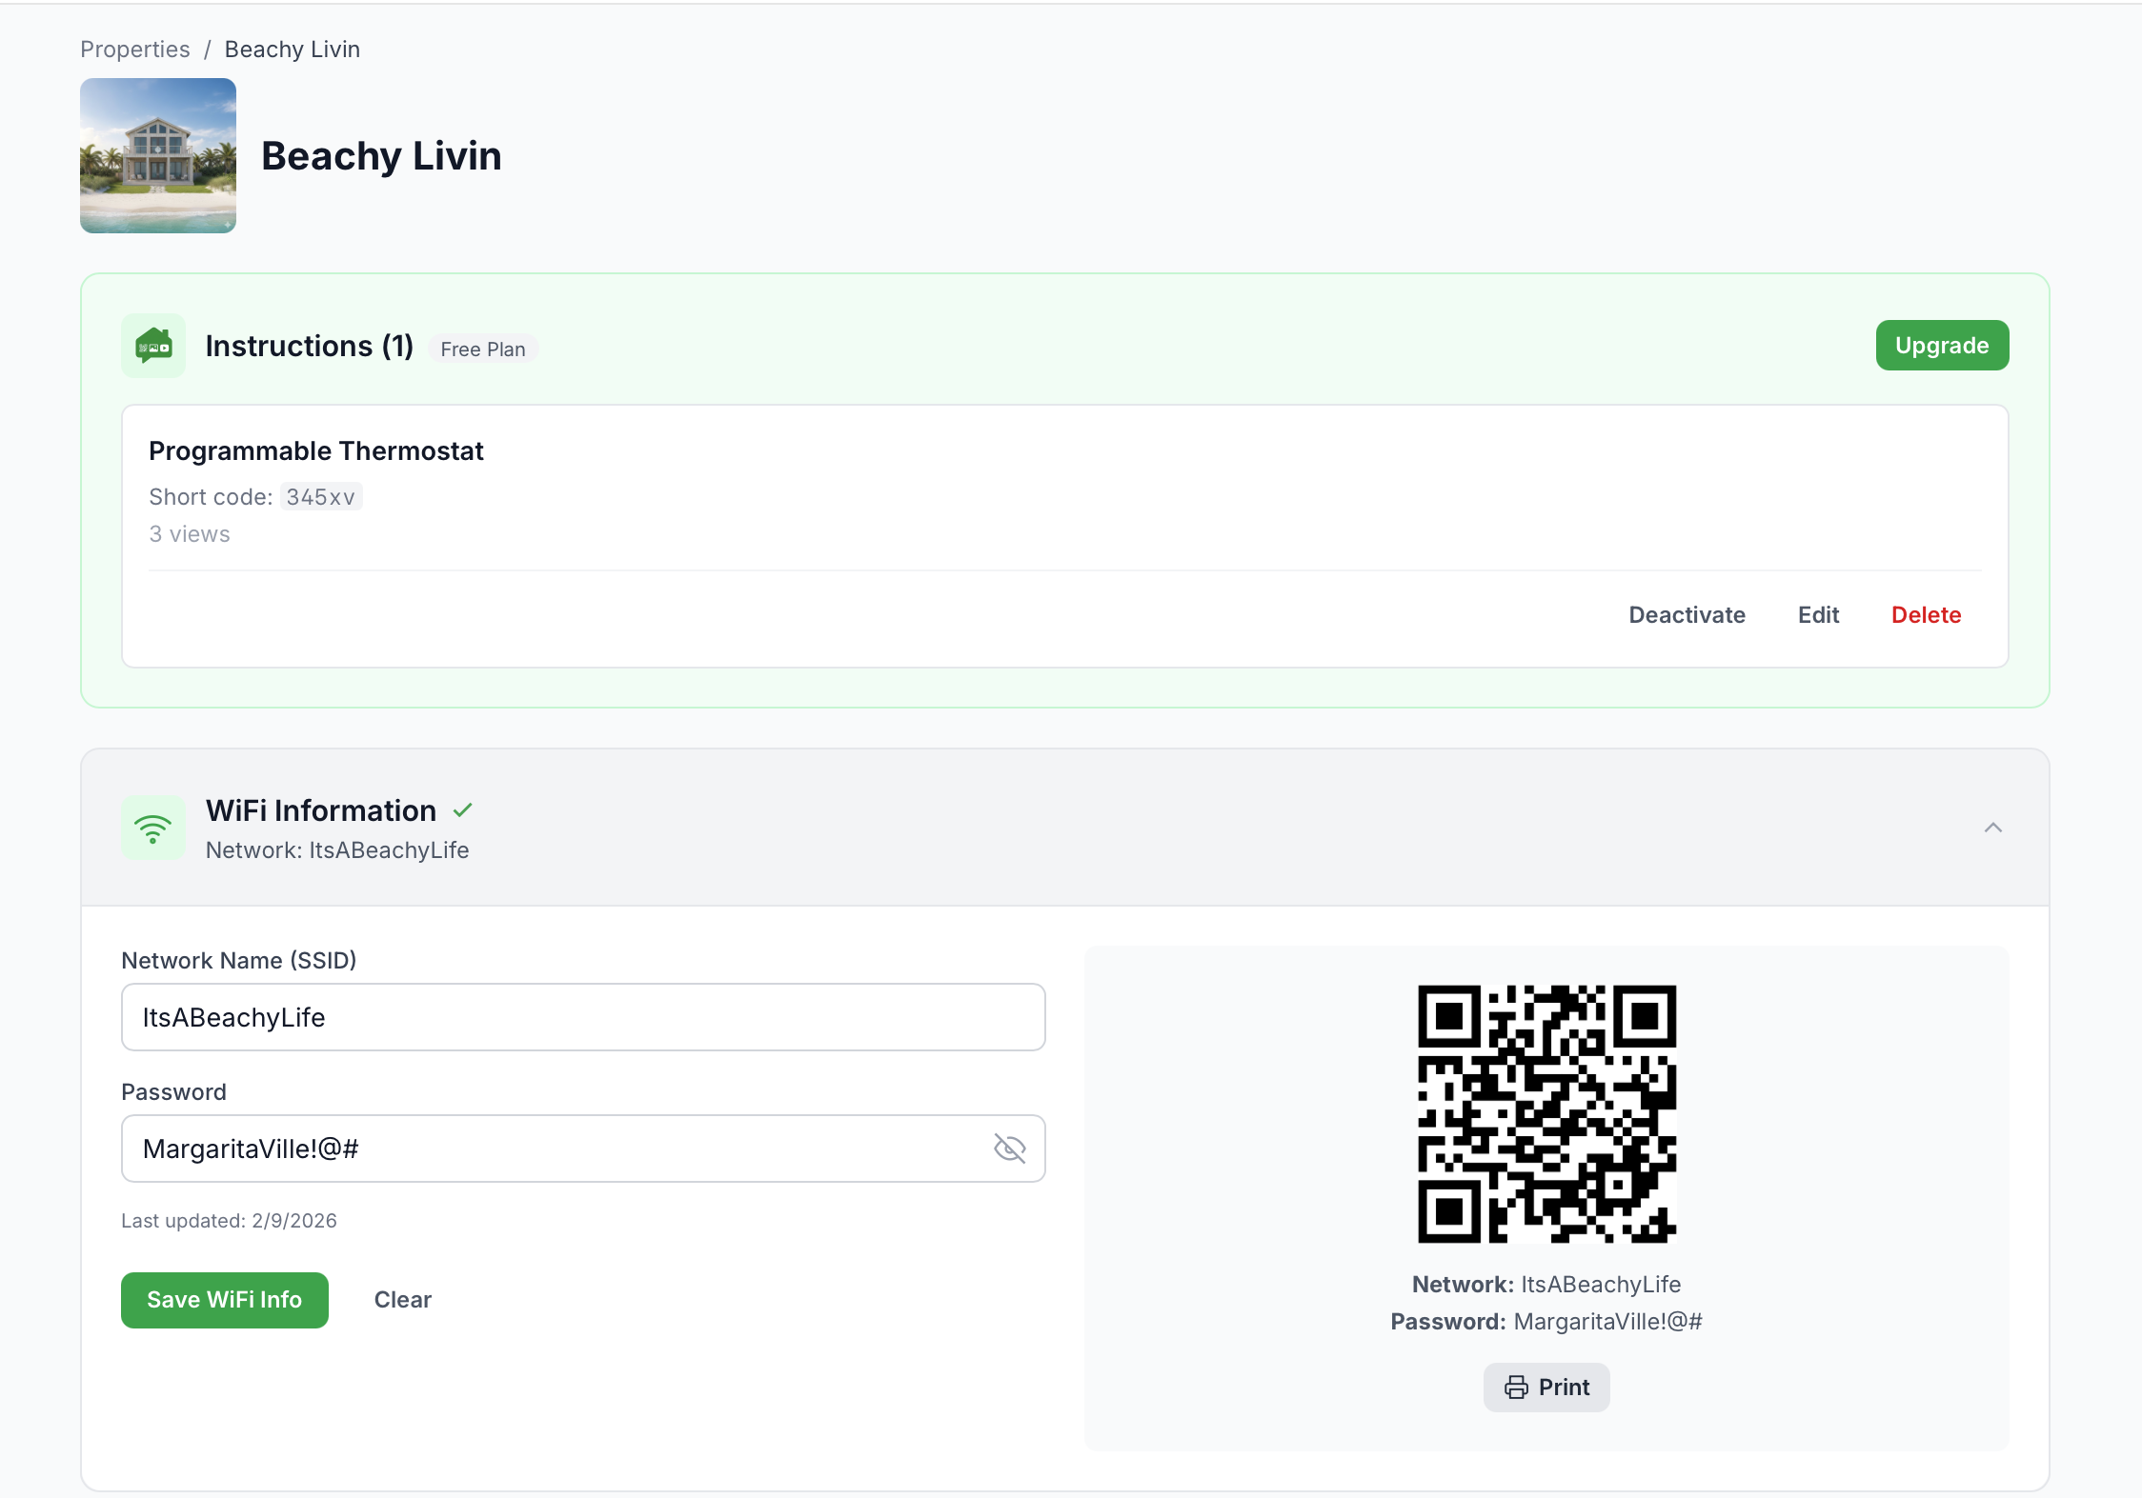Click the printer icon on Print

1516,1388
